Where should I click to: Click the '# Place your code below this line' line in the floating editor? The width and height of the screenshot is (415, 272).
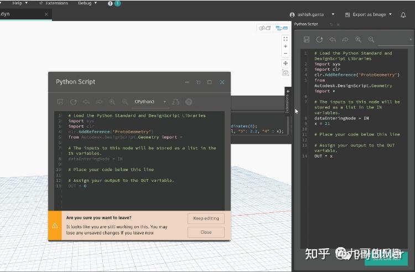click(111, 170)
